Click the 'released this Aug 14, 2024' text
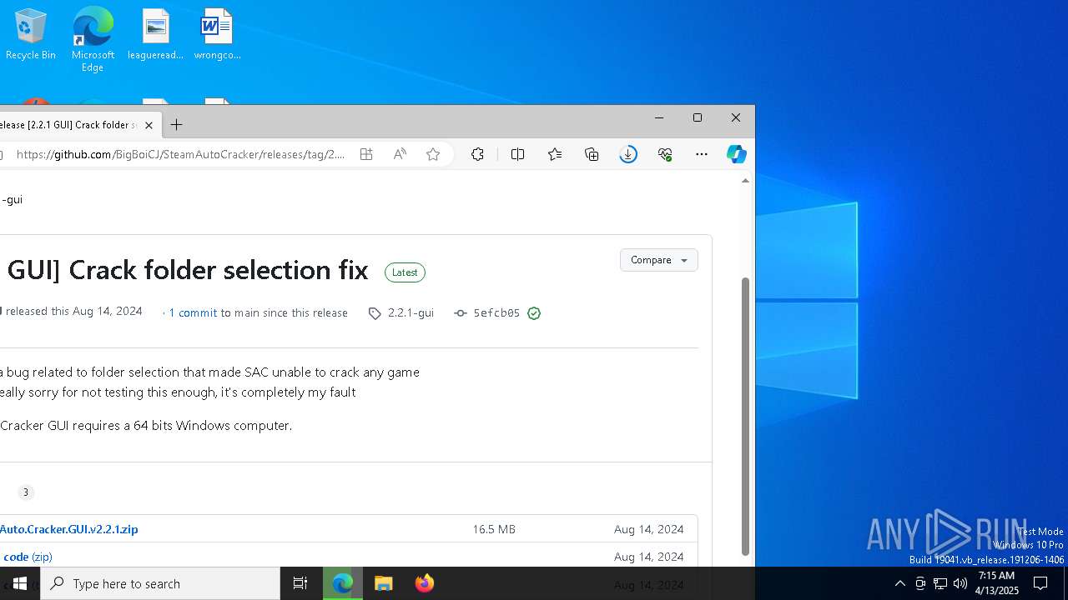The image size is (1068, 600). tap(74, 312)
